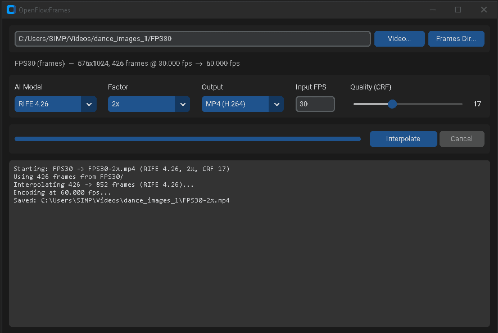Screen dimensions: 498x333
Task: Maximize the OpenFlowFrames window
Action: pos(458,10)
